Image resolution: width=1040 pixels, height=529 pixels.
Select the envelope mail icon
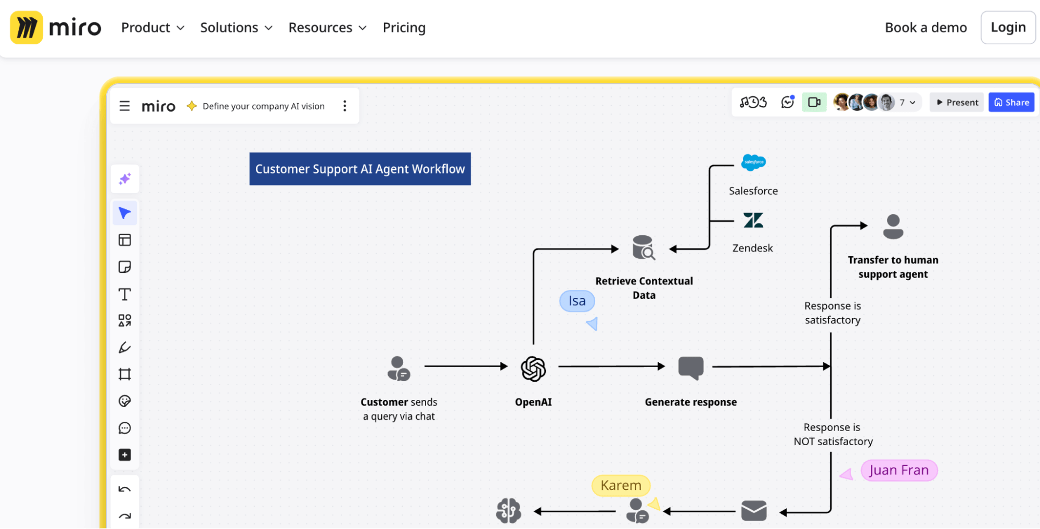pos(754,511)
